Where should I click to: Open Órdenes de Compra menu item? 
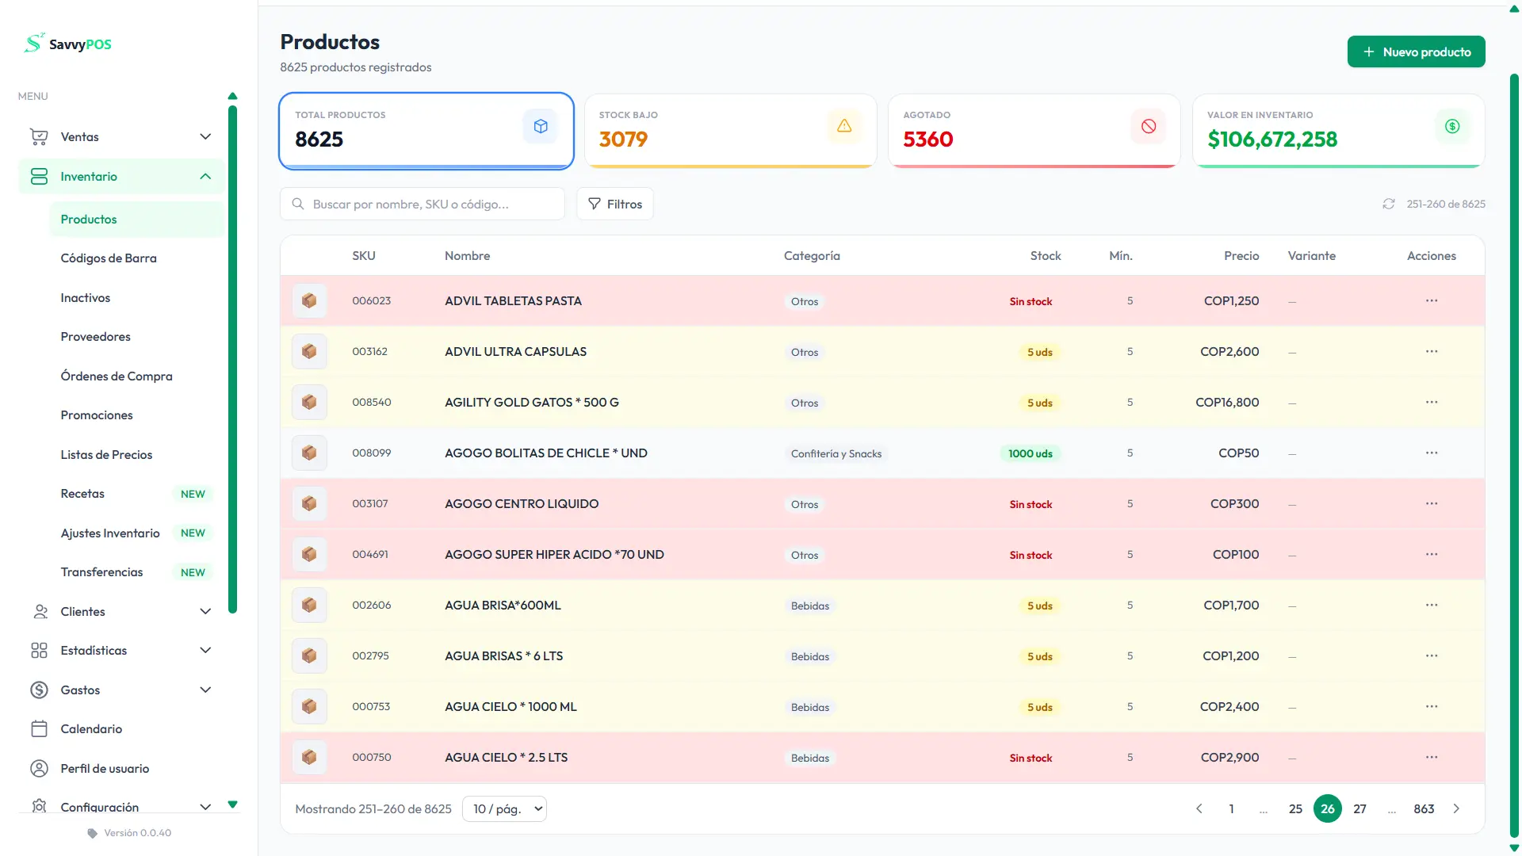tap(117, 376)
